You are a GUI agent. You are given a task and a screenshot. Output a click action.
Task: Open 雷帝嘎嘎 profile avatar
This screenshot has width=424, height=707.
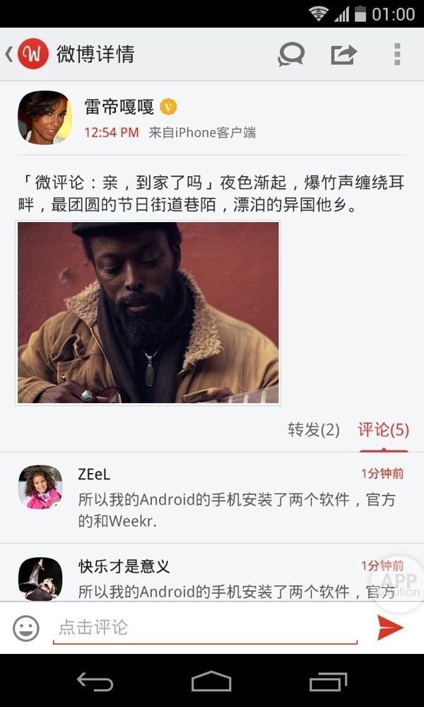click(x=45, y=117)
